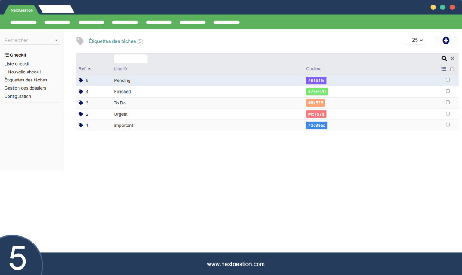Clear filters with the X icon
This screenshot has width=462, height=275.
click(x=452, y=59)
